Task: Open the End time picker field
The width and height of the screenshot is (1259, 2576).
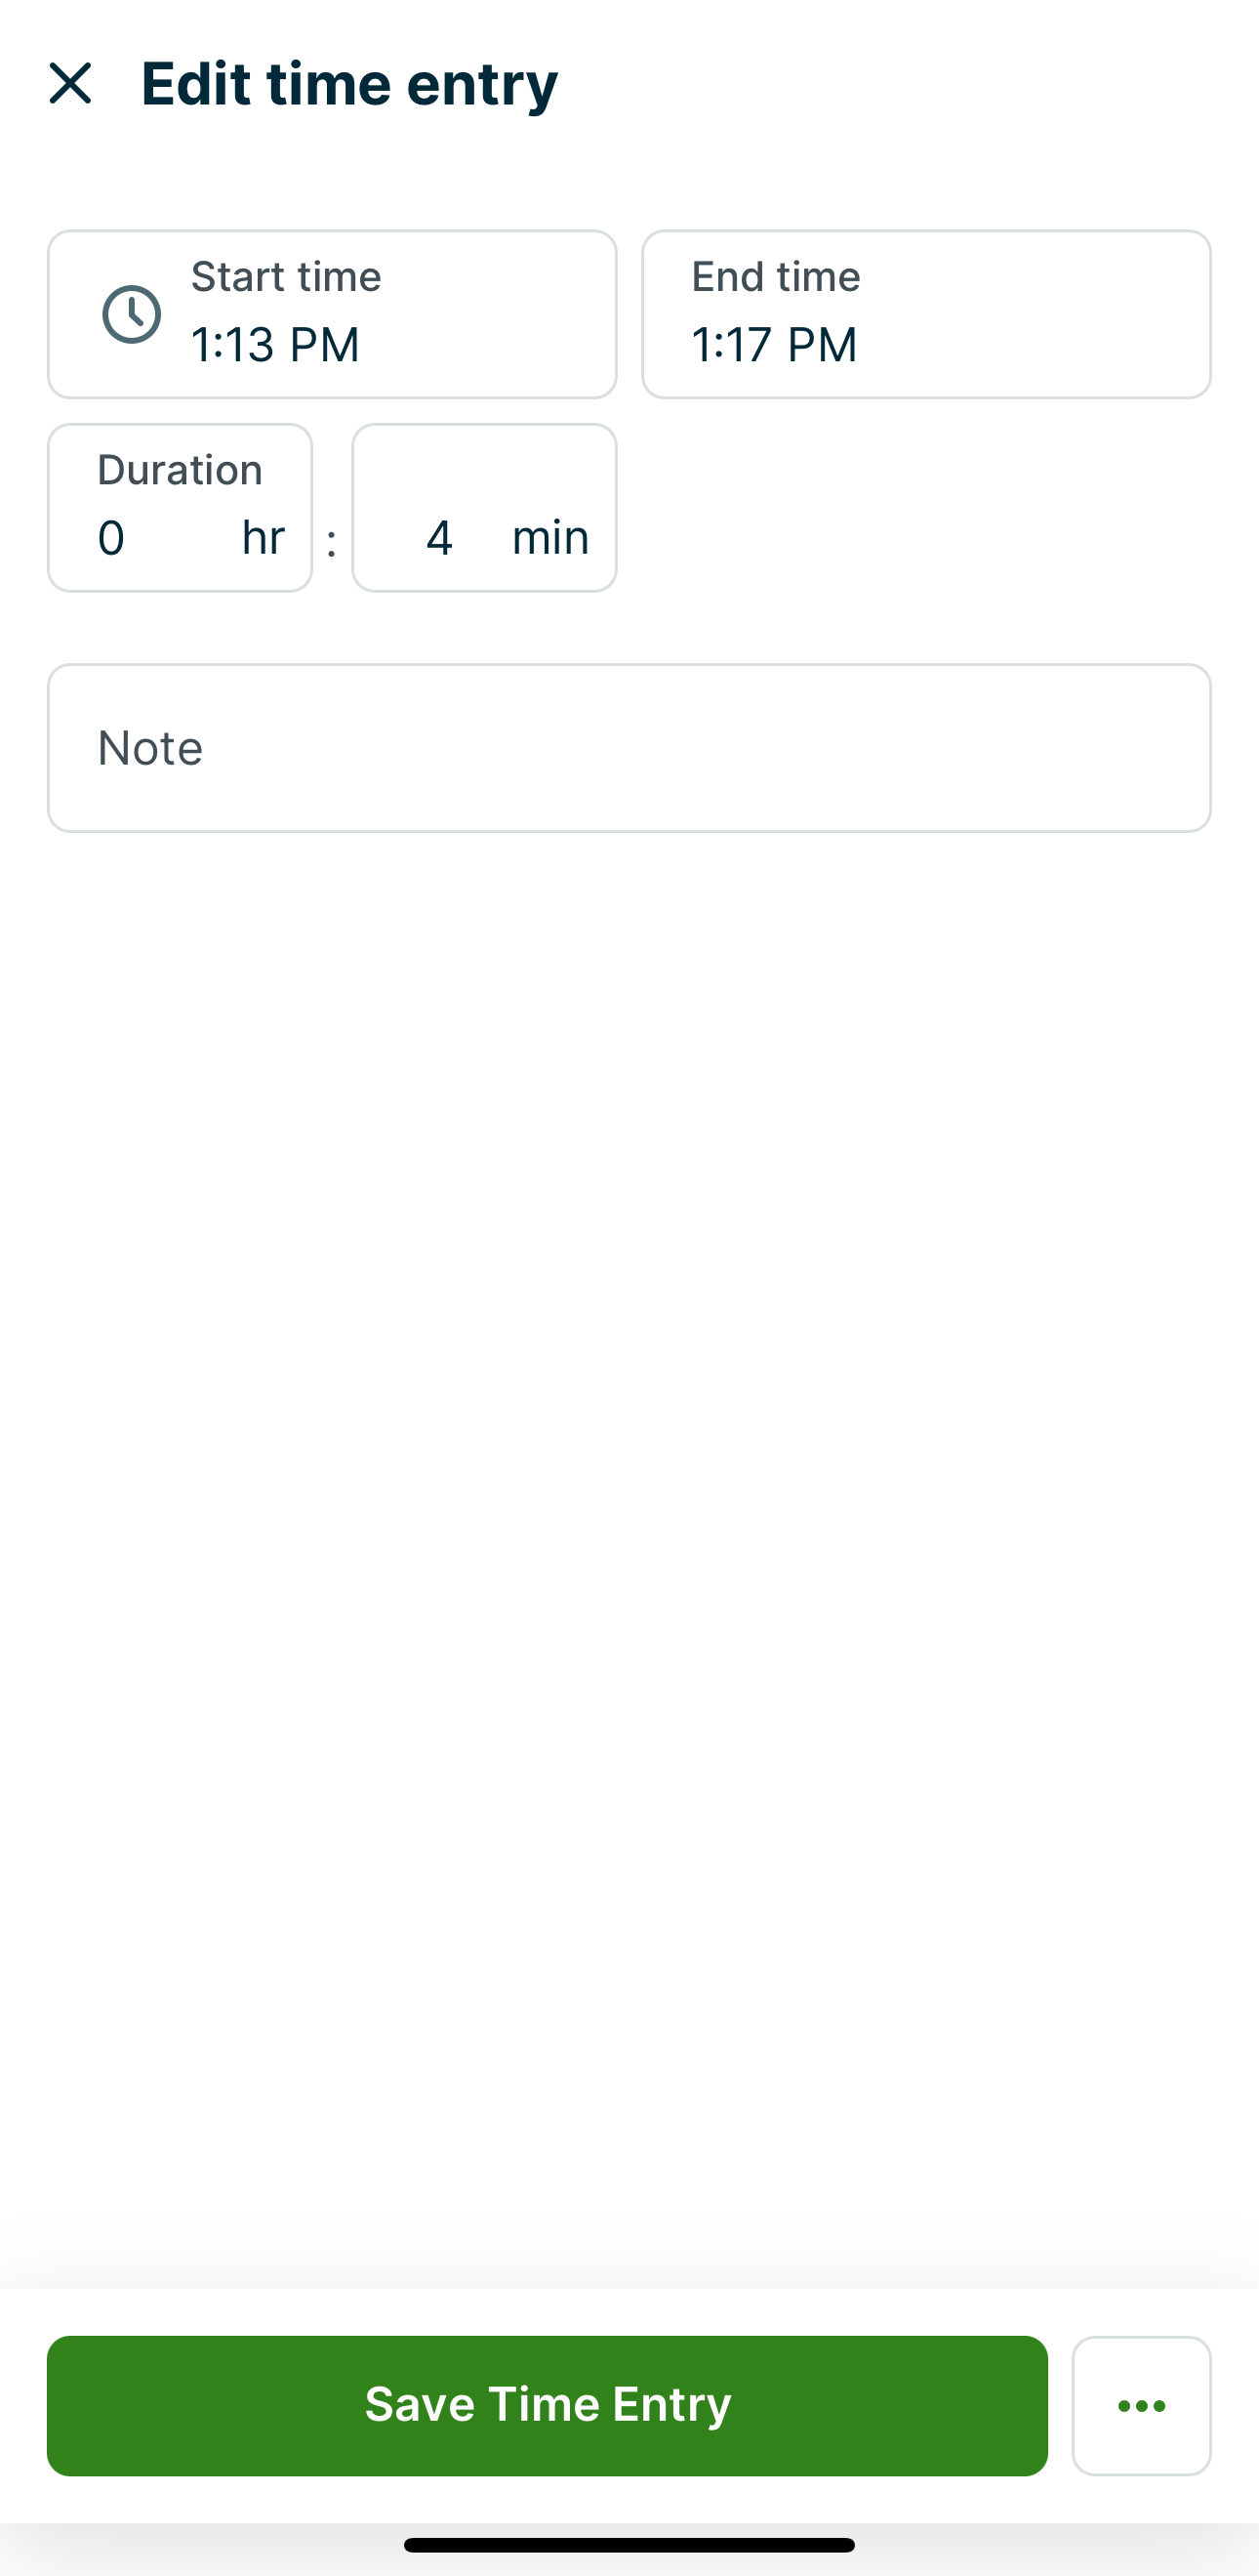Action: coord(925,314)
